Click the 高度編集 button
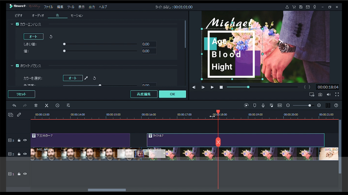The width and height of the screenshot is (348, 195). click(144, 94)
